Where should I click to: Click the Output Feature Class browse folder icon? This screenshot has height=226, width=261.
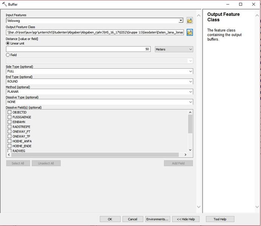pyautogui.click(x=190, y=32)
